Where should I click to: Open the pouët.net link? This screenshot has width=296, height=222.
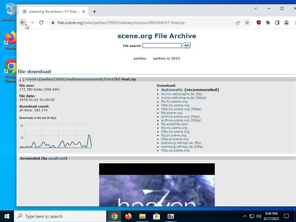click(57, 158)
